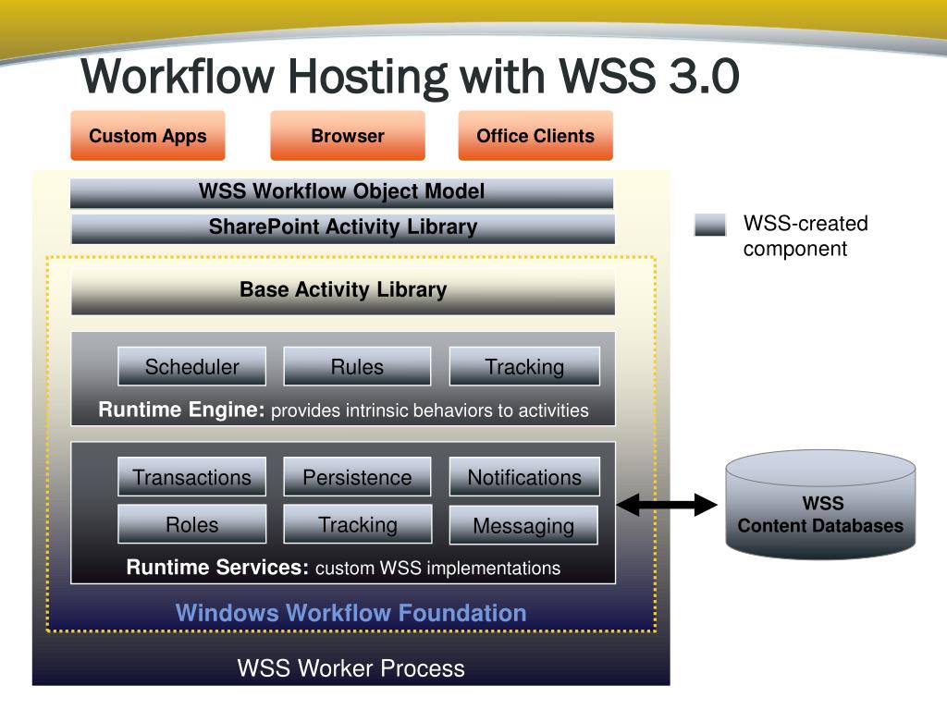Select the Base Activity Library bar
947x710 pixels.
pos(343,291)
